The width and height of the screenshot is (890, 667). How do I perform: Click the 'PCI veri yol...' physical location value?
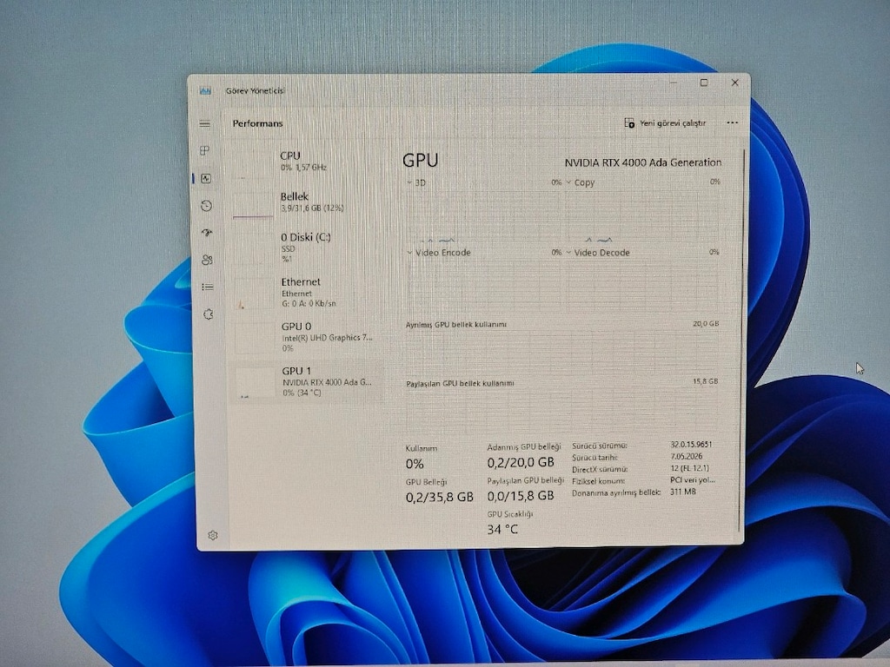[x=692, y=479]
